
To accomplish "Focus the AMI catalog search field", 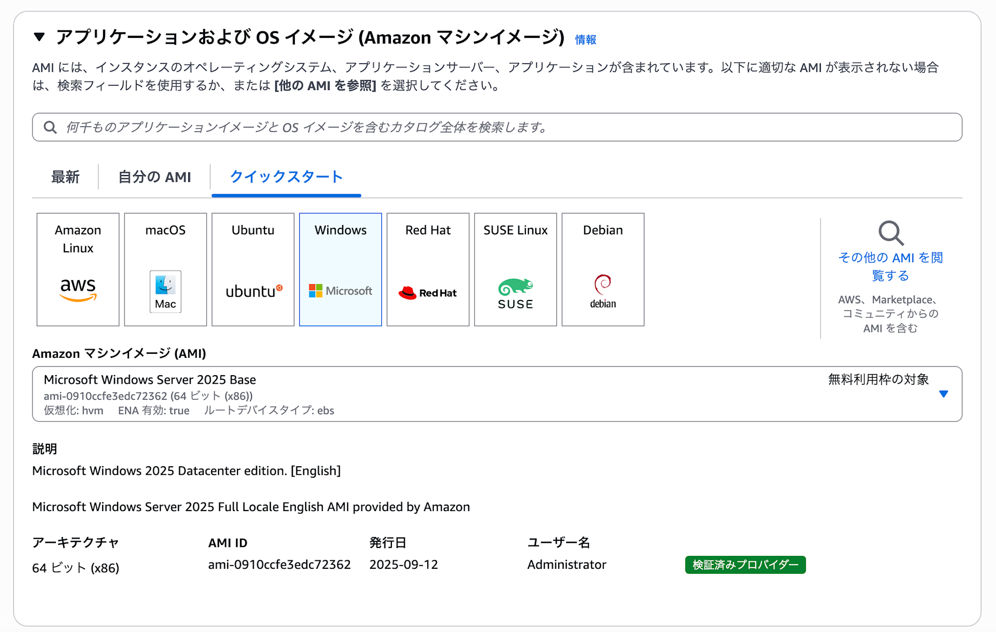I will [x=498, y=127].
